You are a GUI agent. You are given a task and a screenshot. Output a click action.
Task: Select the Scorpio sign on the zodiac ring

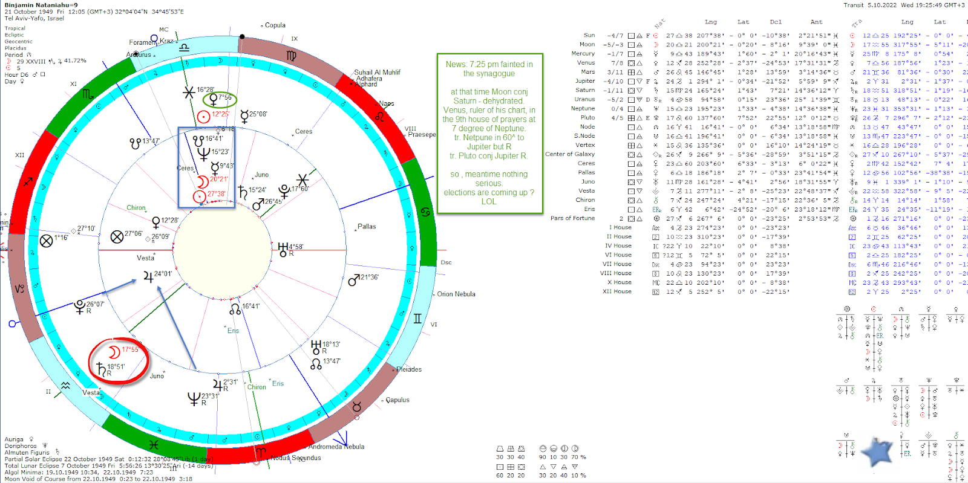click(88, 94)
